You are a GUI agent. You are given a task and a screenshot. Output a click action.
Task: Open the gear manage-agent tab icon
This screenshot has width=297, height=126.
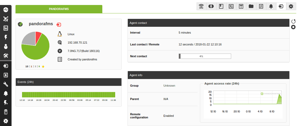291,7
